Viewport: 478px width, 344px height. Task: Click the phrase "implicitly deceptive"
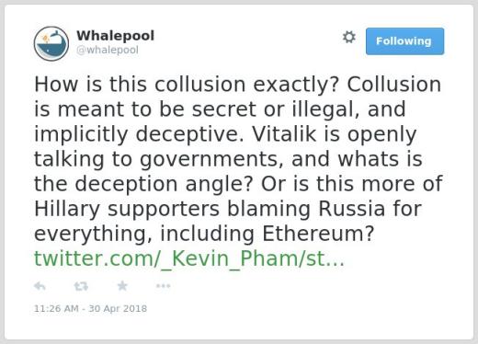pos(139,134)
